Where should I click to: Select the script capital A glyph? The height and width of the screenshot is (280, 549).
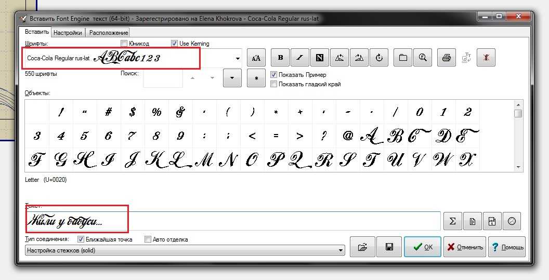point(372,136)
